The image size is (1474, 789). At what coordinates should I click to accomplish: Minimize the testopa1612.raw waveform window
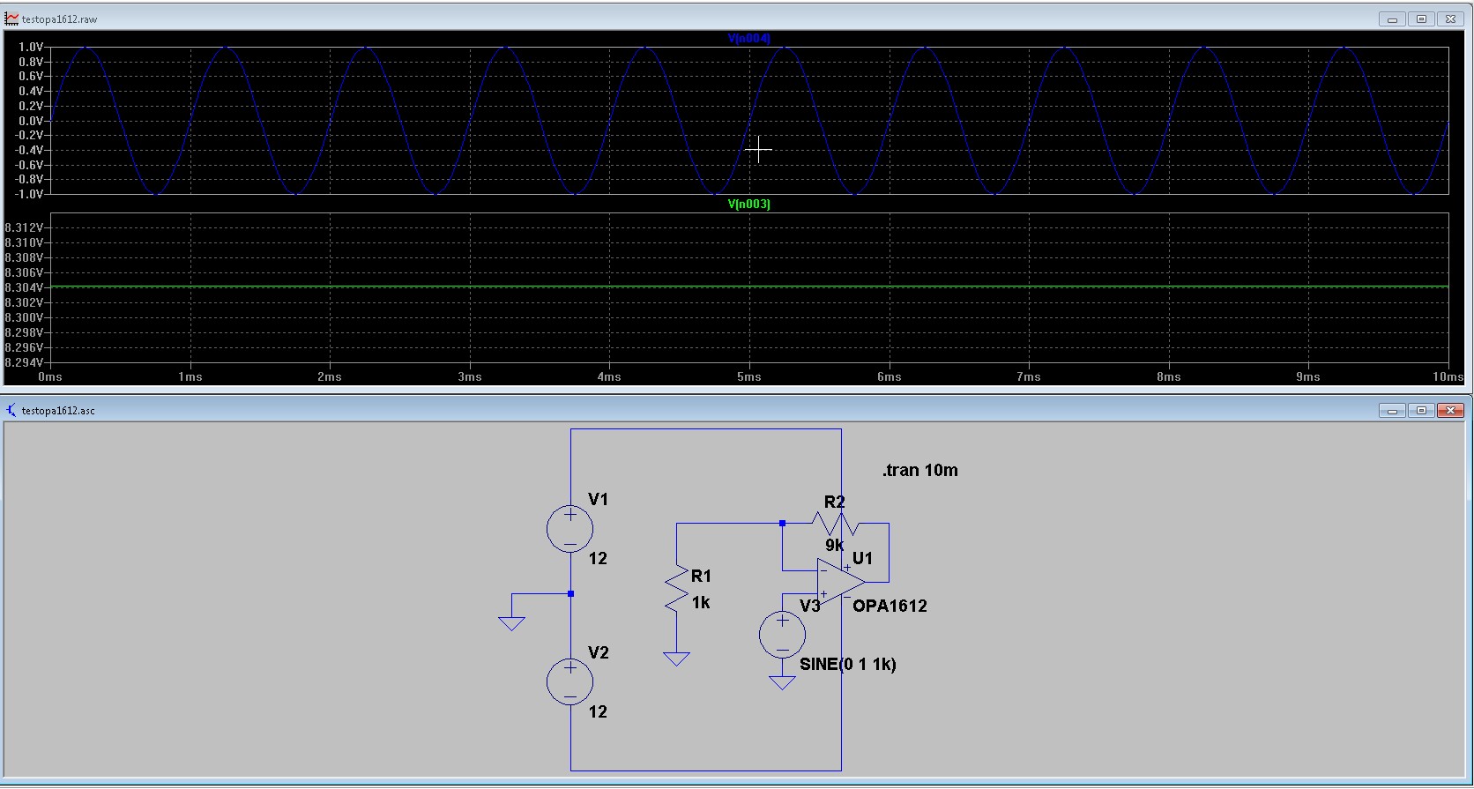[x=1393, y=19]
